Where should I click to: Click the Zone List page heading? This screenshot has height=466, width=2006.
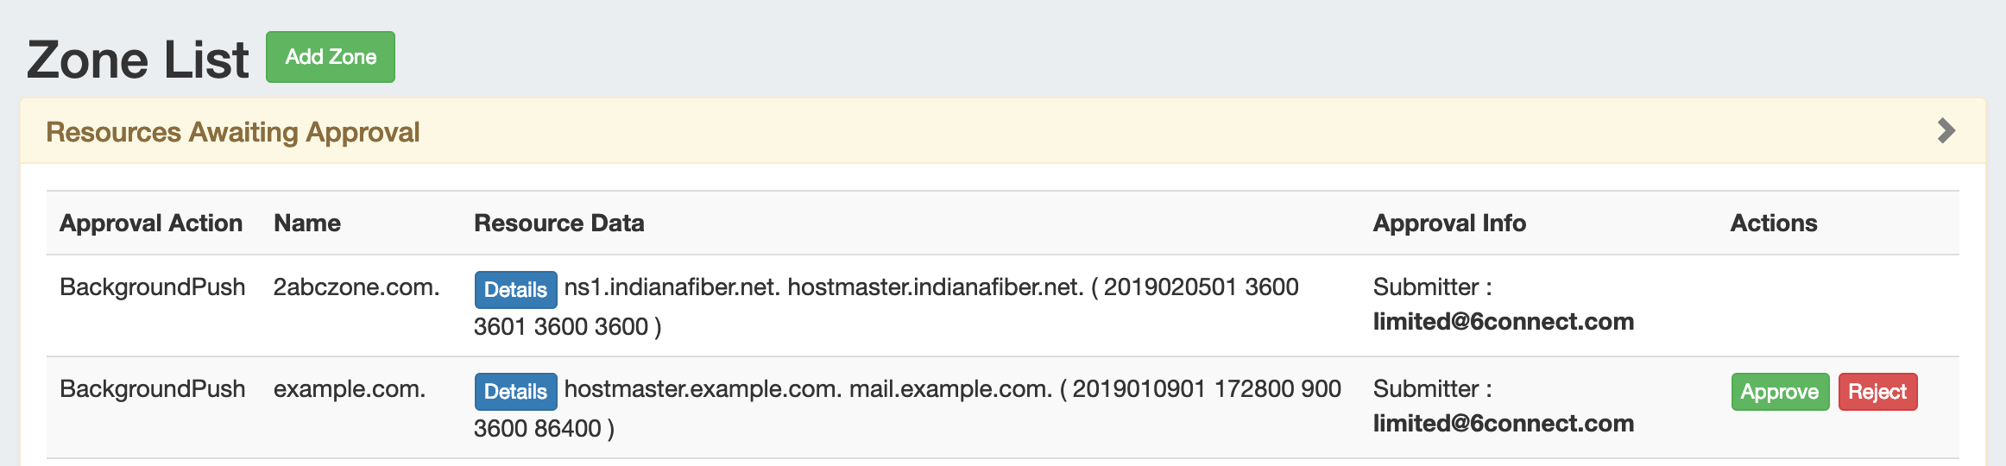tap(138, 60)
